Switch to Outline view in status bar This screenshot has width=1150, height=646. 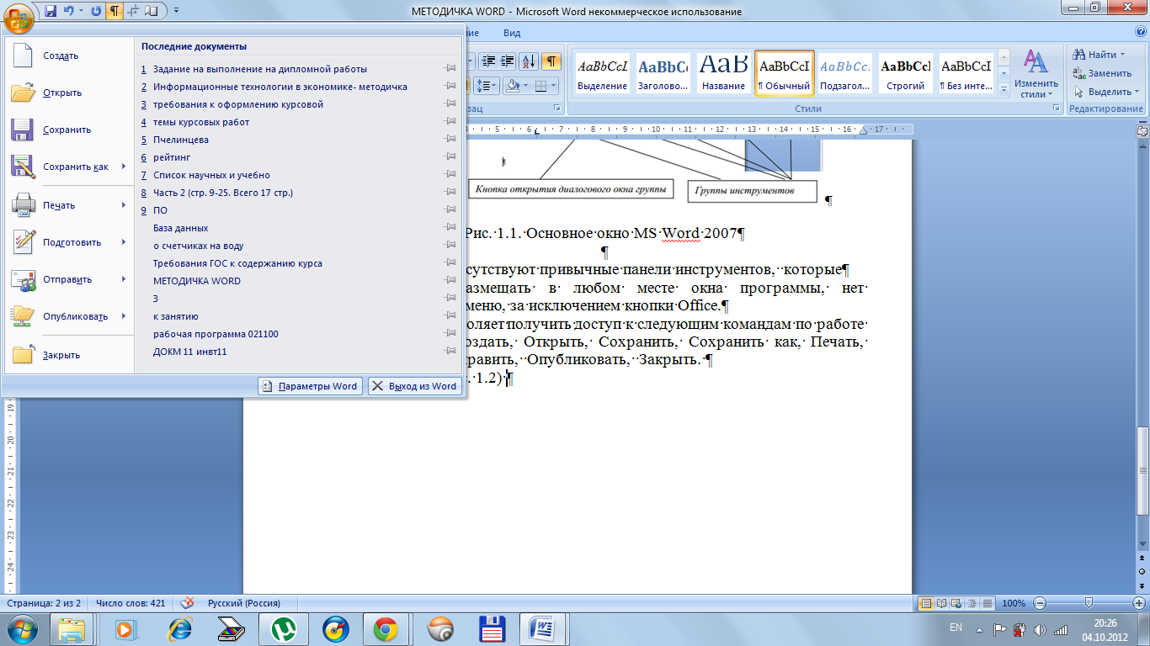(x=972, y=603)
